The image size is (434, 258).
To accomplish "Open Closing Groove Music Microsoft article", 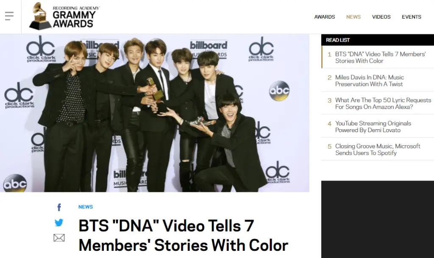I will point(378,150).
